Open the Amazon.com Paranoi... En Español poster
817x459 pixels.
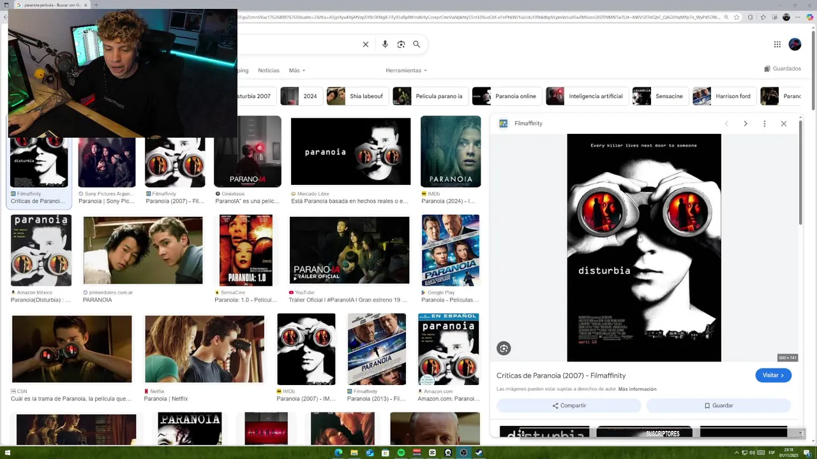click(x=449, y=349)
